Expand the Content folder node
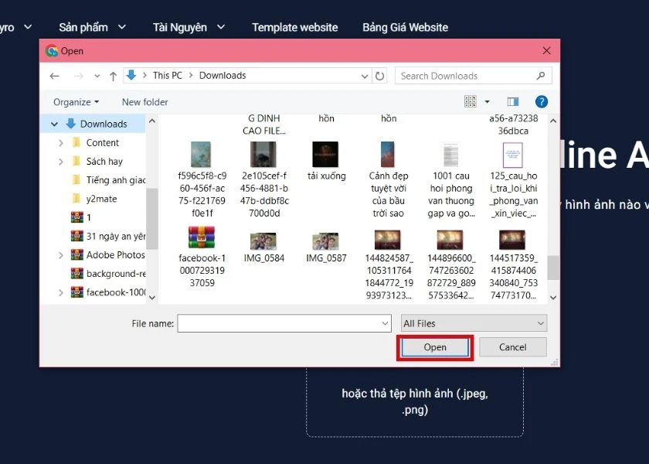The width and height of the screenshot is (649, 464). (x=61, y=143)
